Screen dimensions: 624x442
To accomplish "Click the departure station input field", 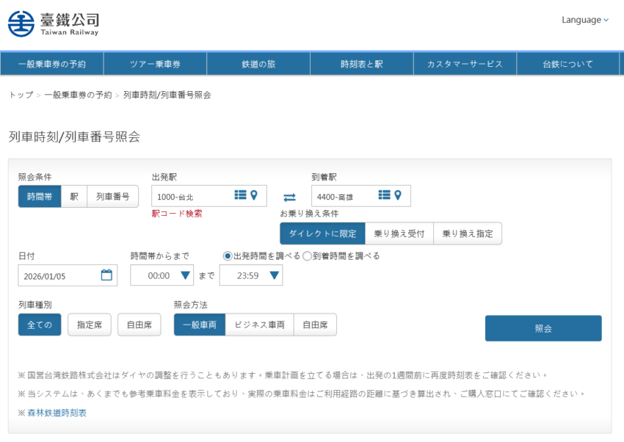I will click(191, 196).
